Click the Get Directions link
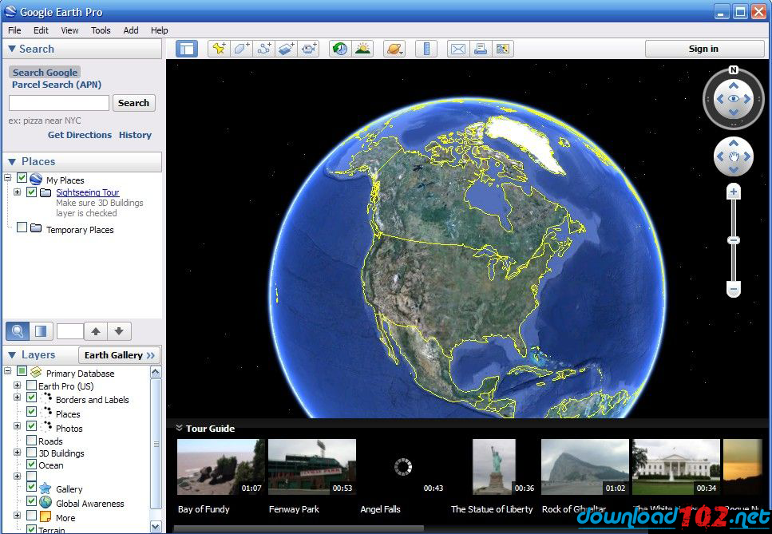This screenshot has height=534, width=772. [80, 135]
